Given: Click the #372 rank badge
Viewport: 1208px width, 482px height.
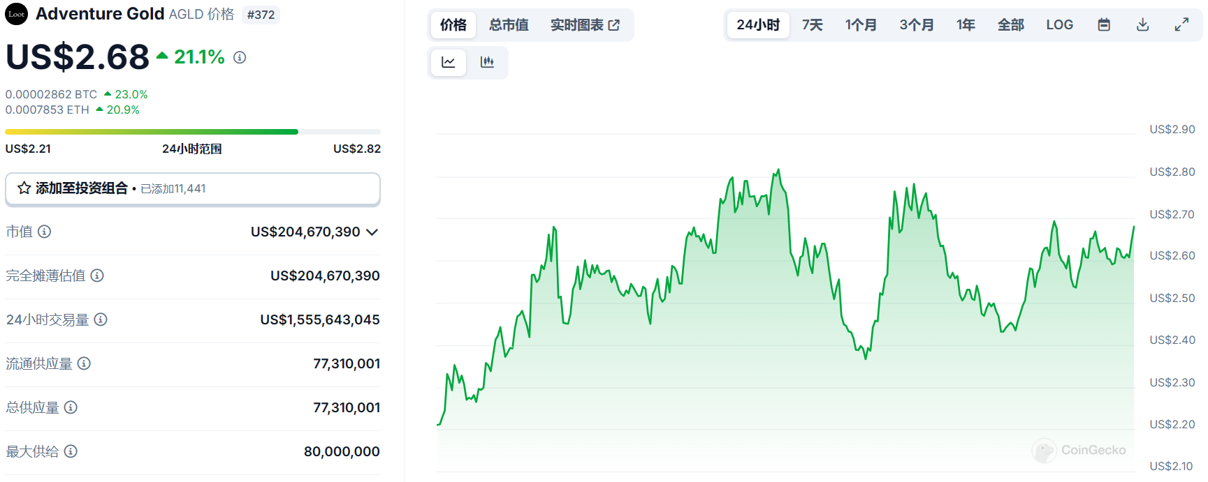Looking at the screenshot, I should (x=261, y=15).
